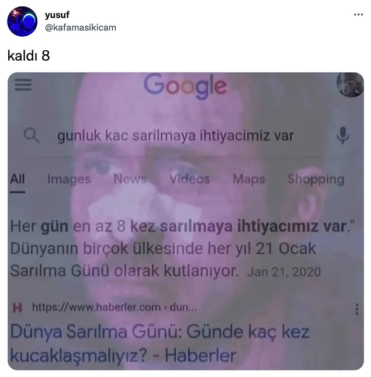Click the https://www.haberler.com URL breadcrumb

(115, 308)
